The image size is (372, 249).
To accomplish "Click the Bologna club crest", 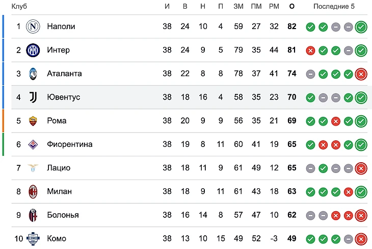I will coord(33,215).
